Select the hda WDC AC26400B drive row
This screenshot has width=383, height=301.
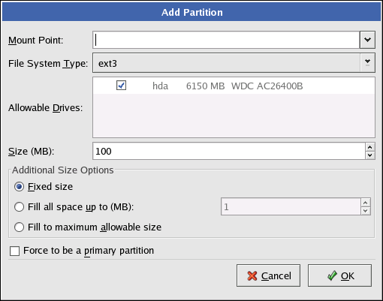click(234, 86)
